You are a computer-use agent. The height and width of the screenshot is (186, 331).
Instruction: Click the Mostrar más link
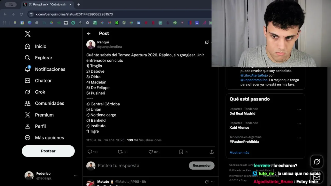coord(239,153)
